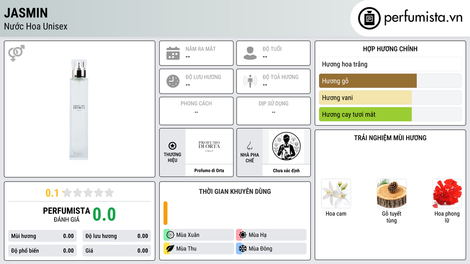Select the Mùa Hạ season label

257,235
